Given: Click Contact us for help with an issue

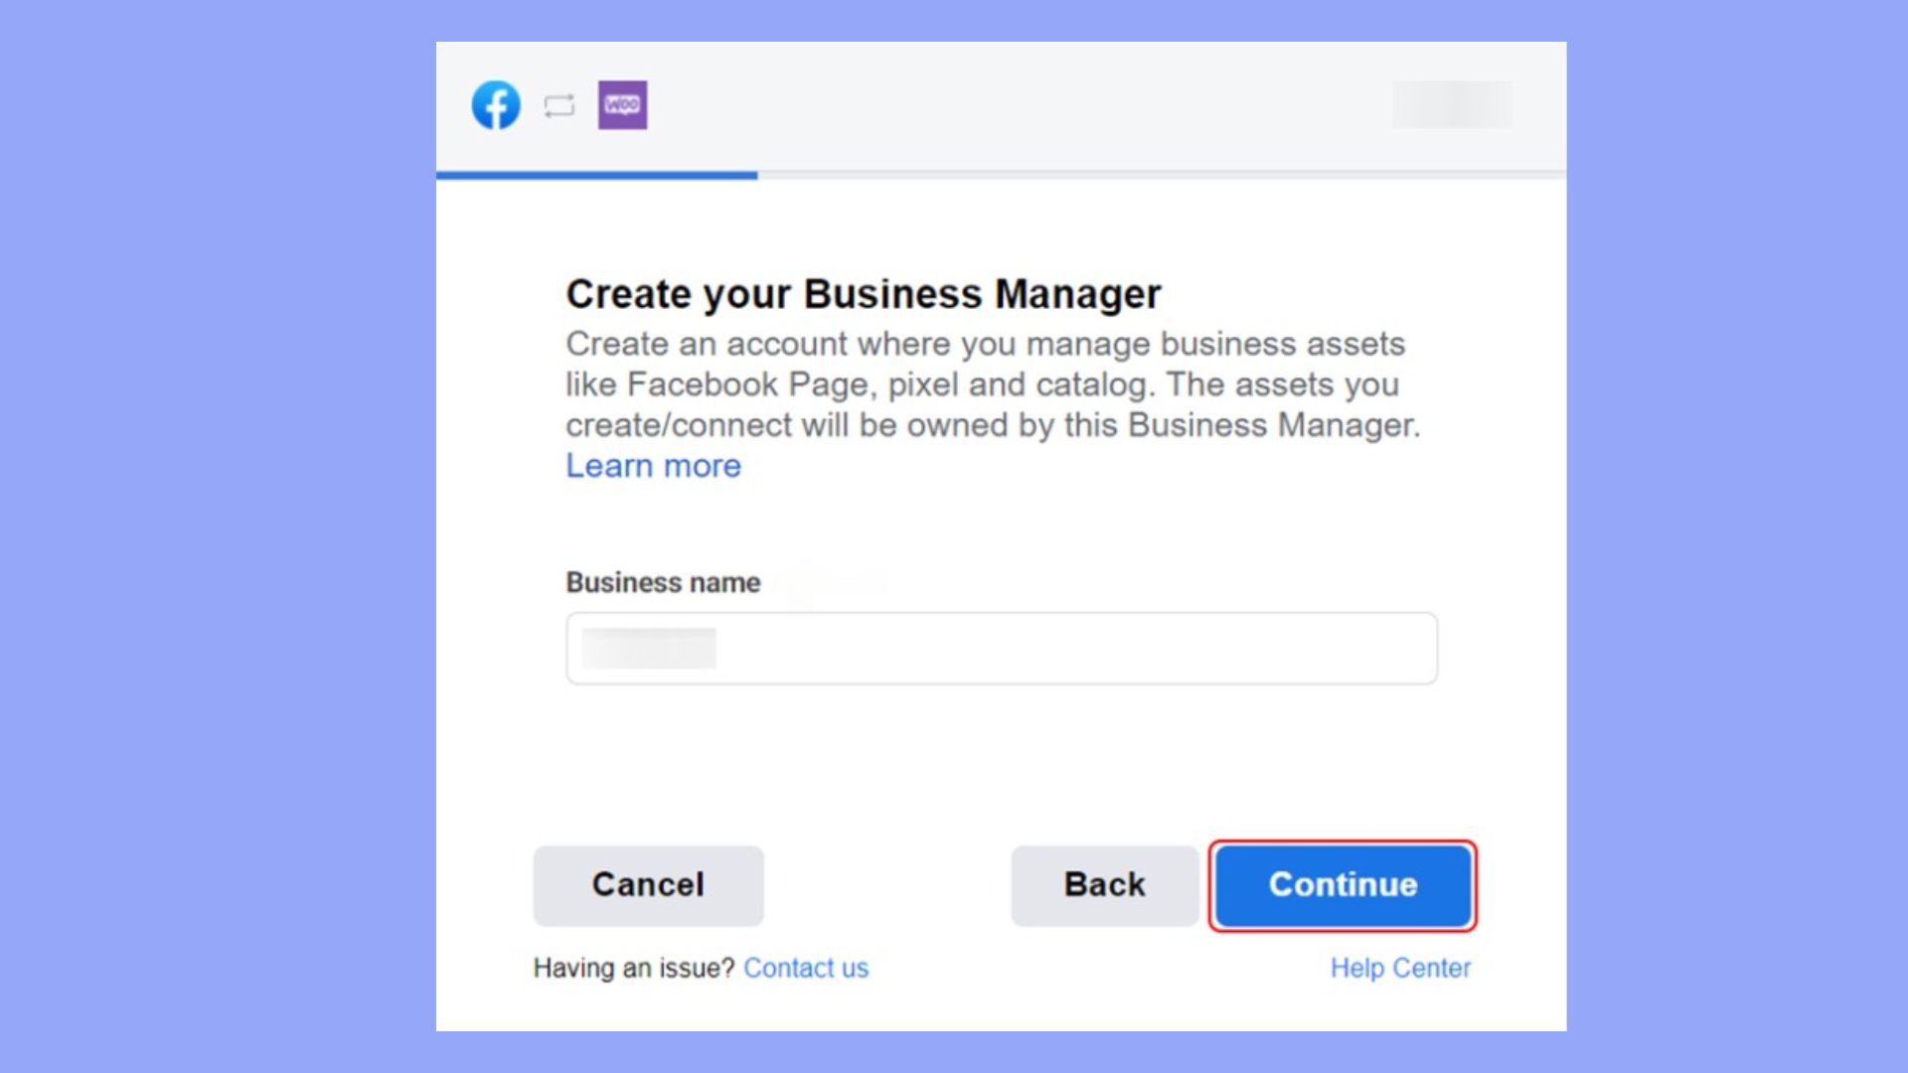Looking at the screenshot, I should (x=806, y=967).
